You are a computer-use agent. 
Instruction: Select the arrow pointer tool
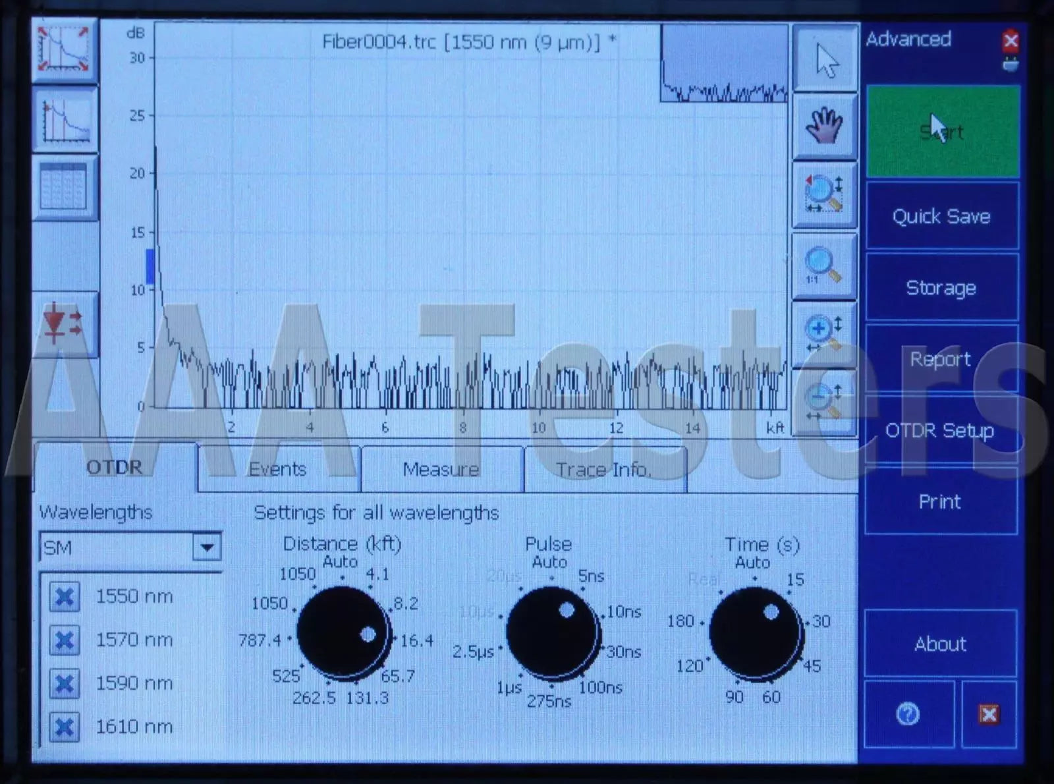[x=825, y=59]
